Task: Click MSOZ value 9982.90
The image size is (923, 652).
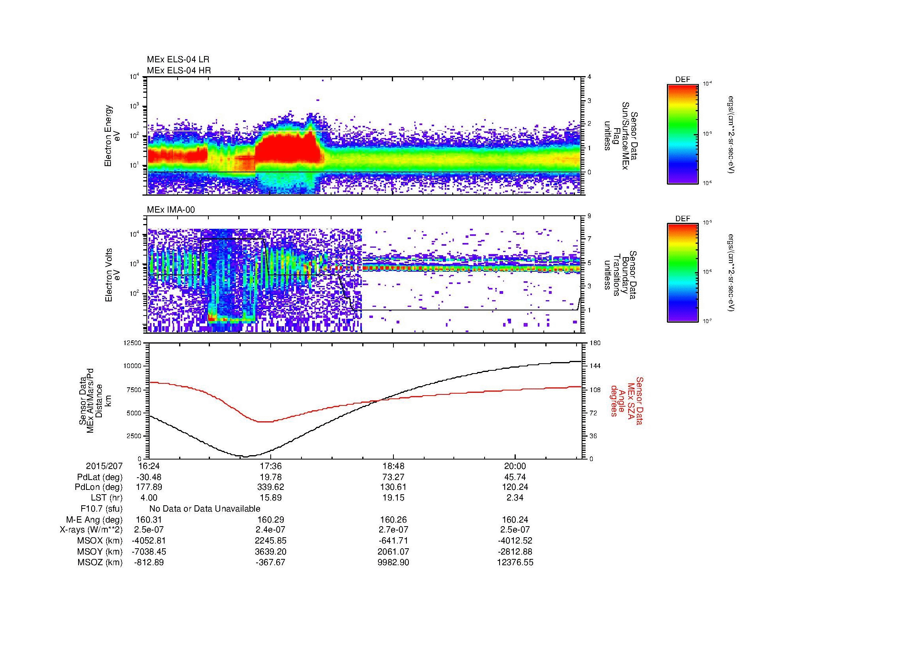Action: point(393,562)
